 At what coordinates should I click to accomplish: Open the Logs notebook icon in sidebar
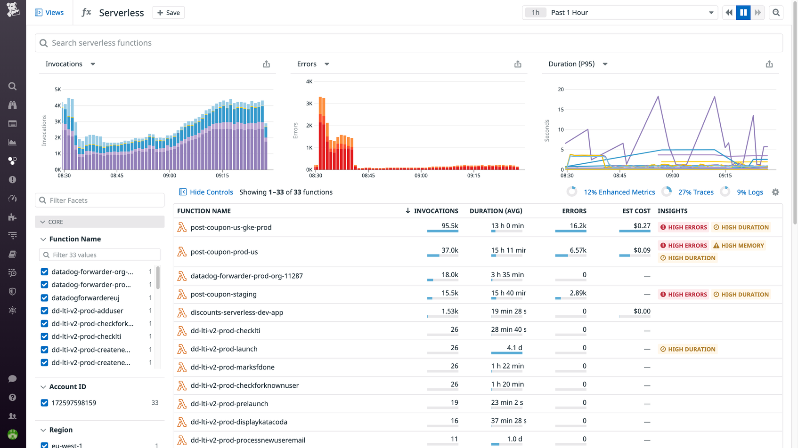click(x=12, y=254)
